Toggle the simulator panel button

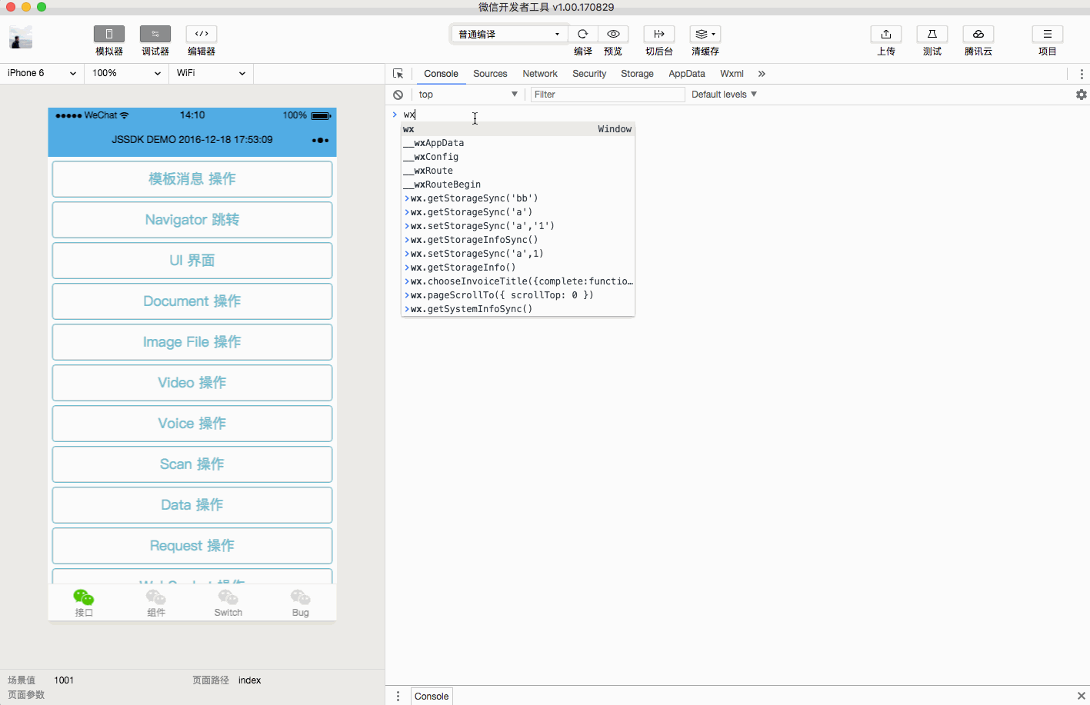109,34
